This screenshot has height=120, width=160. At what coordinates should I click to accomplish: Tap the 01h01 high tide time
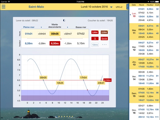pyautogui.click(x=29, y=34)
